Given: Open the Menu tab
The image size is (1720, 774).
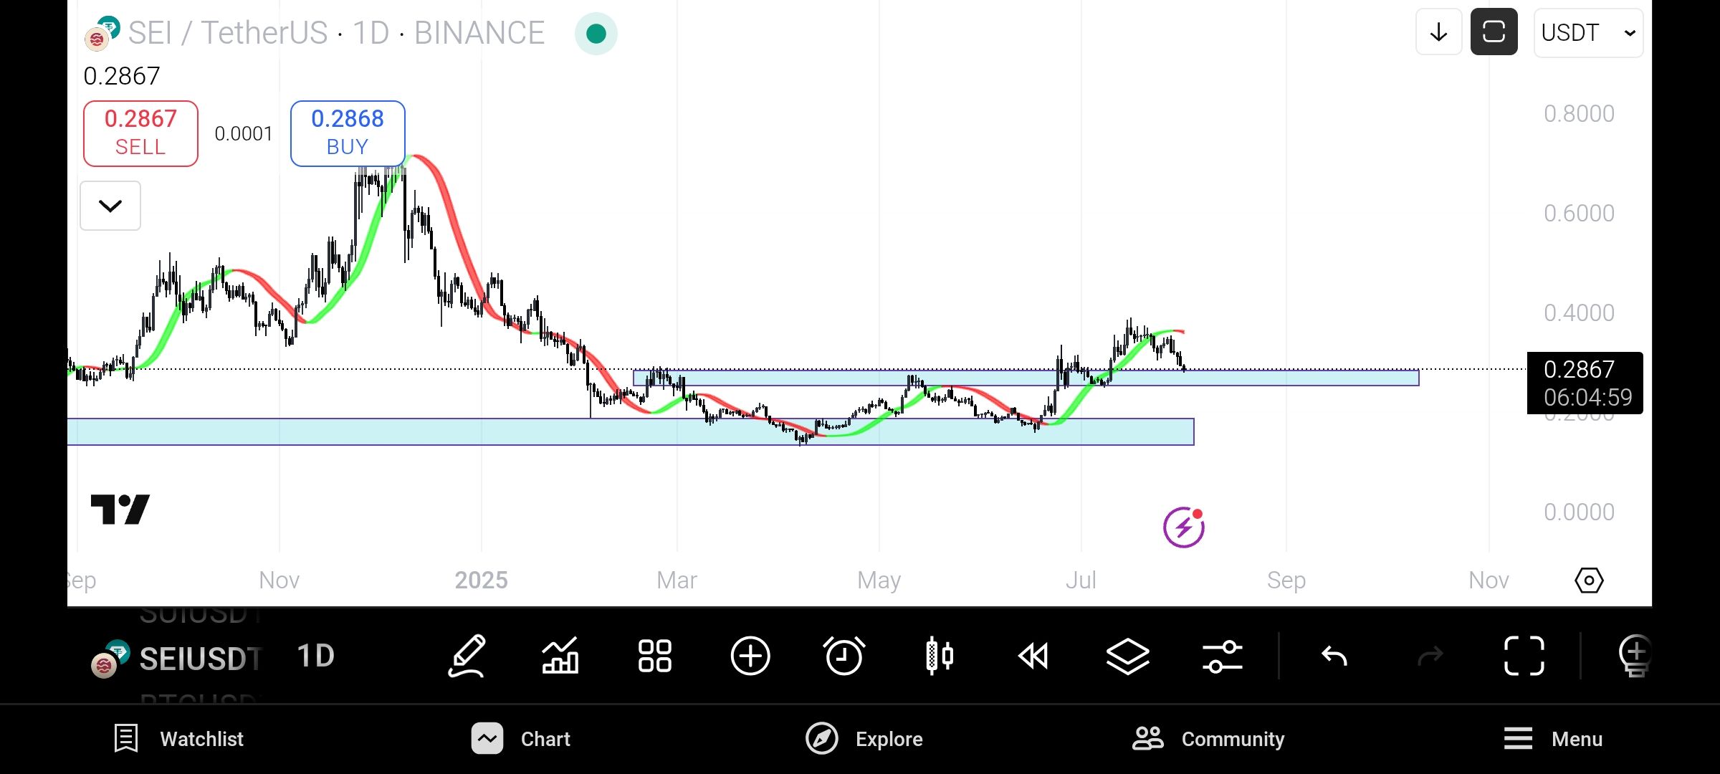Looking at the screenshot, I should click(1552, 739).
